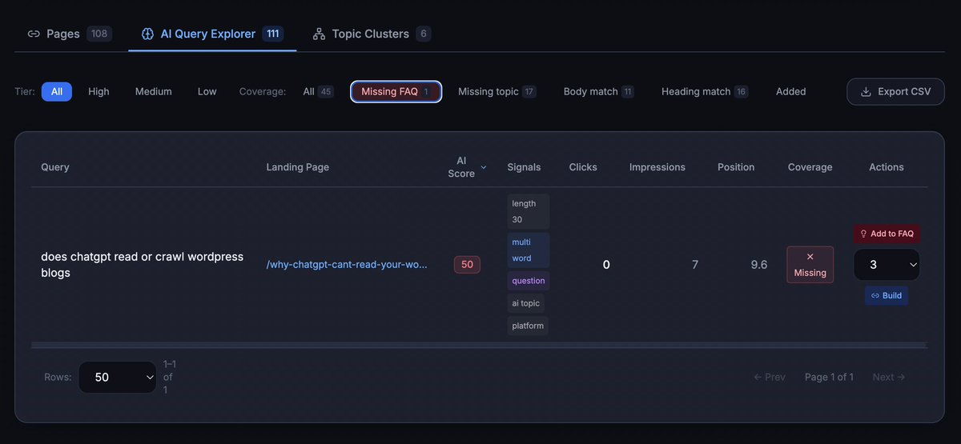Viewport: 961px width, 444px height.
Task: Filter coverage by Heading match
Action: point(704,91)
